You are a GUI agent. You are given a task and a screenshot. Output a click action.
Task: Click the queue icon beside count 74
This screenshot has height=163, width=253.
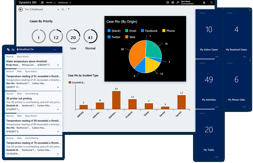[x=8, y=50]
